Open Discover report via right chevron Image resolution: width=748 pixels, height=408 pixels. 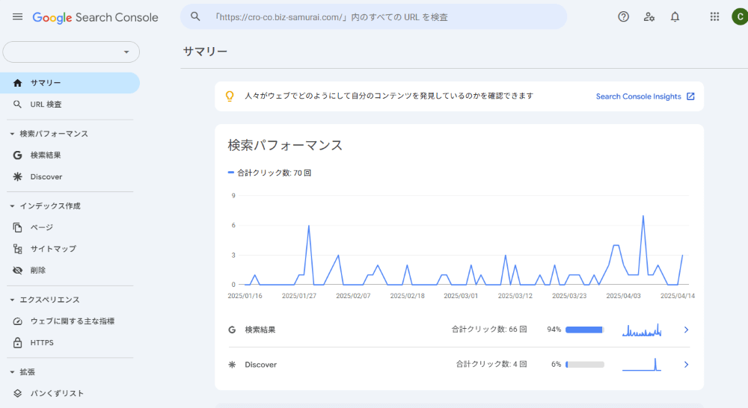pyautogui.click(x=686, y=365)
